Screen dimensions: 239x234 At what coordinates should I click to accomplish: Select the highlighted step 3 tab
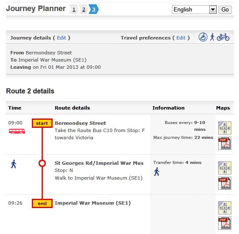coord(94,9)
